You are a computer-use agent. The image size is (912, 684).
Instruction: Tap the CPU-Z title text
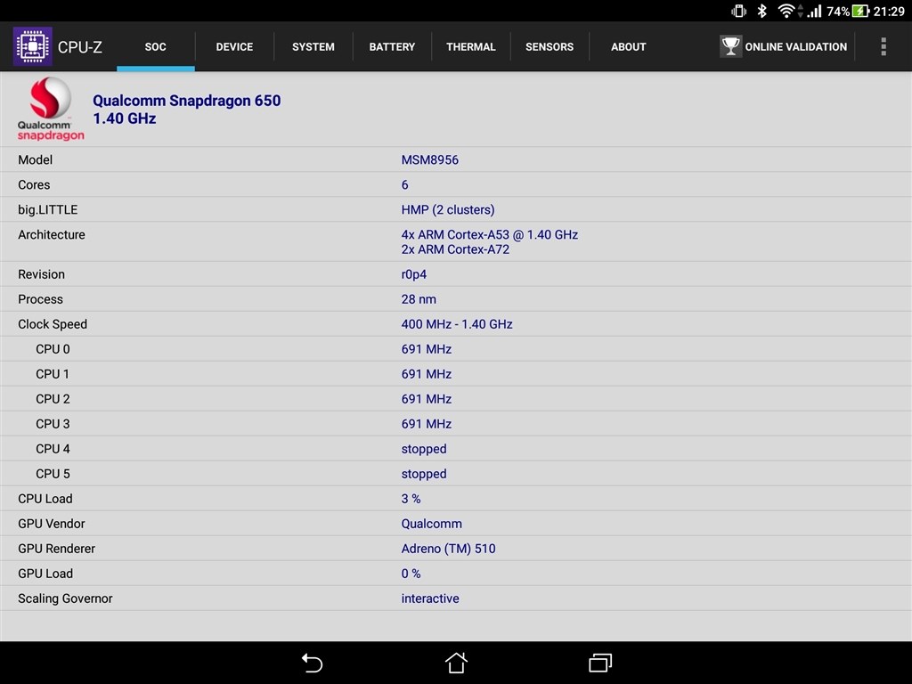coord(79,46)
